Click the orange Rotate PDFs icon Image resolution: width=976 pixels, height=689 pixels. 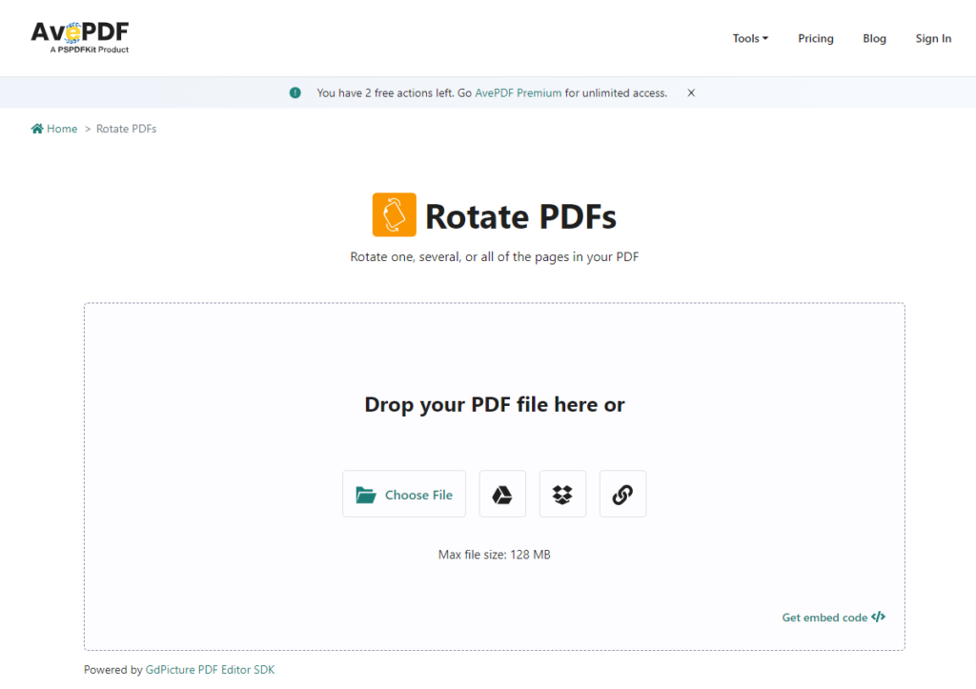point(394,214)
